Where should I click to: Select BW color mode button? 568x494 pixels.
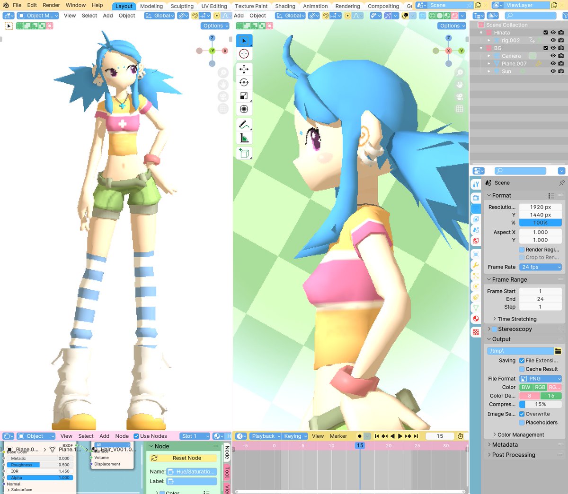point(526,387)
